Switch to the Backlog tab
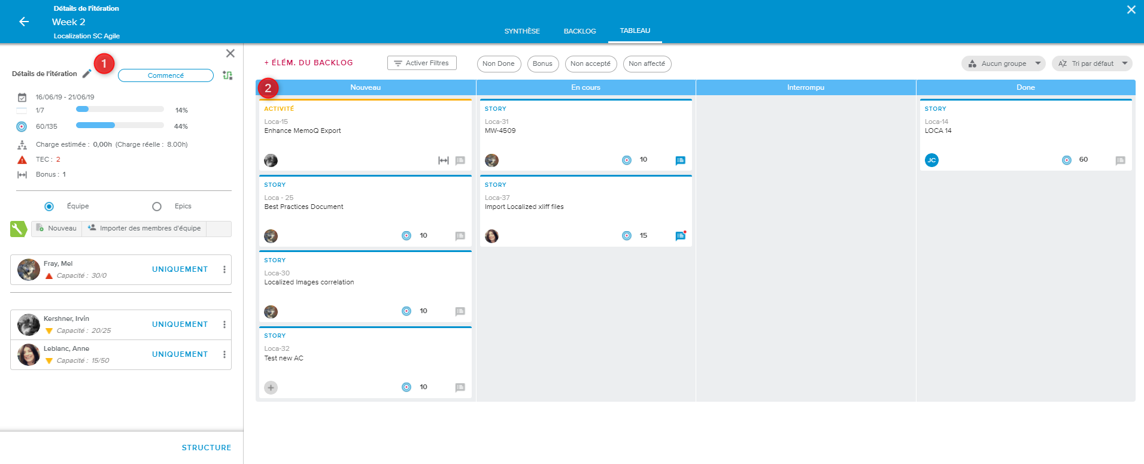 [579, 31]
